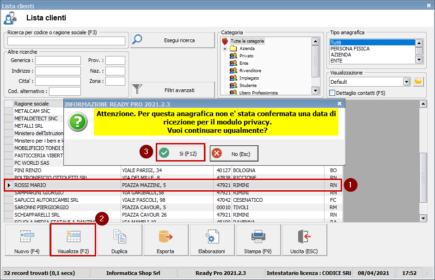Select the Ente category in the tree
Image resolution: width=435 pixels, height=280 pixels.
[x=244, y=63]
